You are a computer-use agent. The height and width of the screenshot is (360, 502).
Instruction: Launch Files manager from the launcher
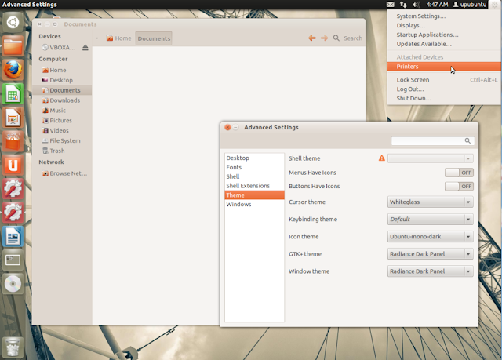click(13, 46)
